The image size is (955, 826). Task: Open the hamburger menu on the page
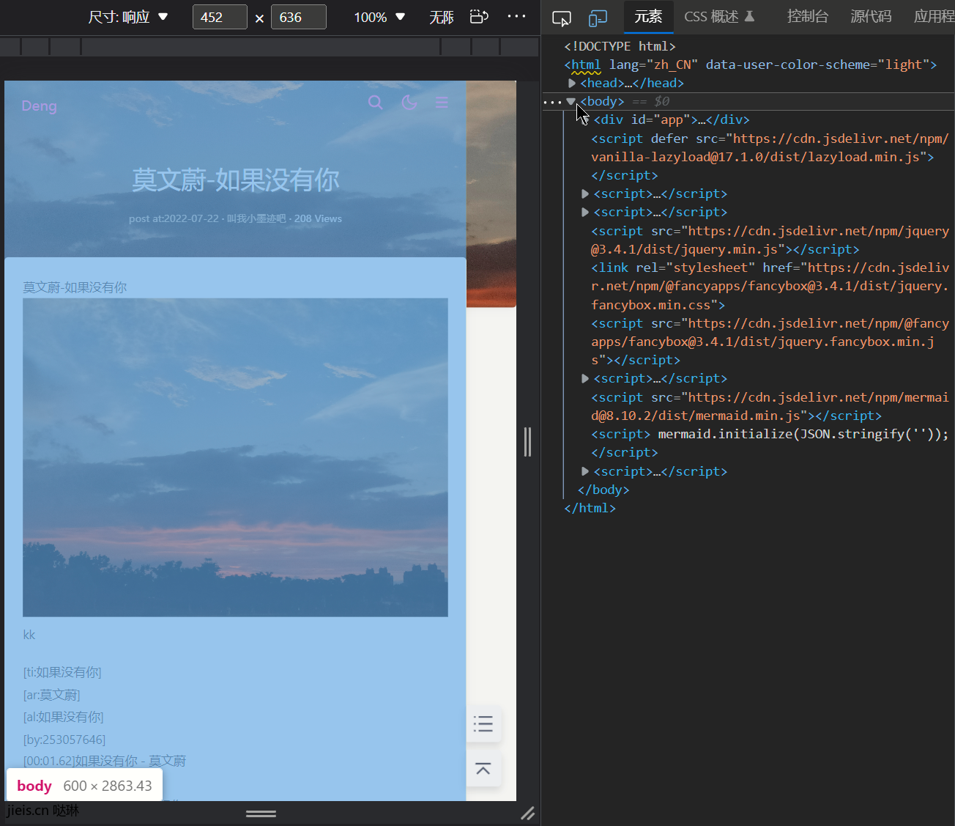(442, 103)
